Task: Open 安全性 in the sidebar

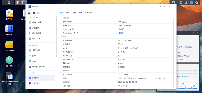Action: pos(41,61)
